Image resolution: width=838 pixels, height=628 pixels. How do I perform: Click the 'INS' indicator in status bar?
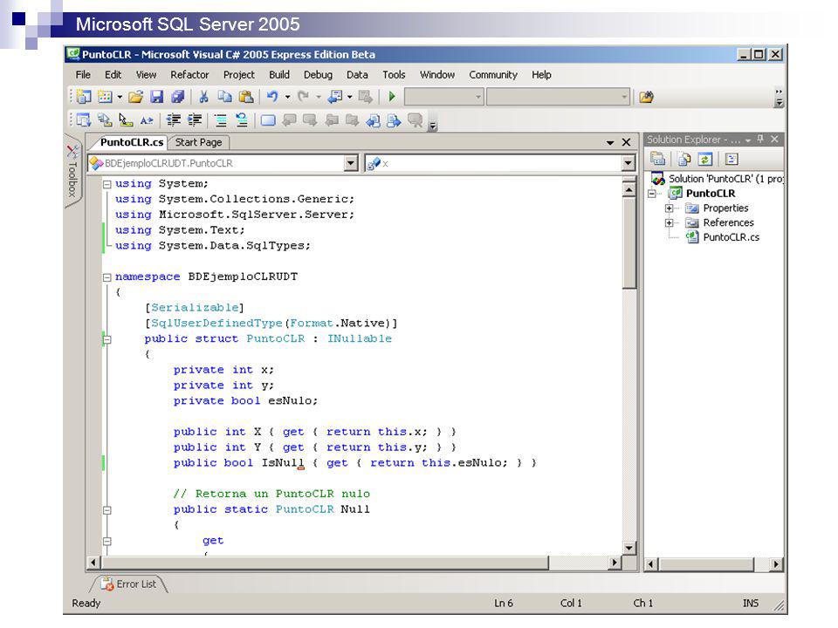click(x=751, y=603)
